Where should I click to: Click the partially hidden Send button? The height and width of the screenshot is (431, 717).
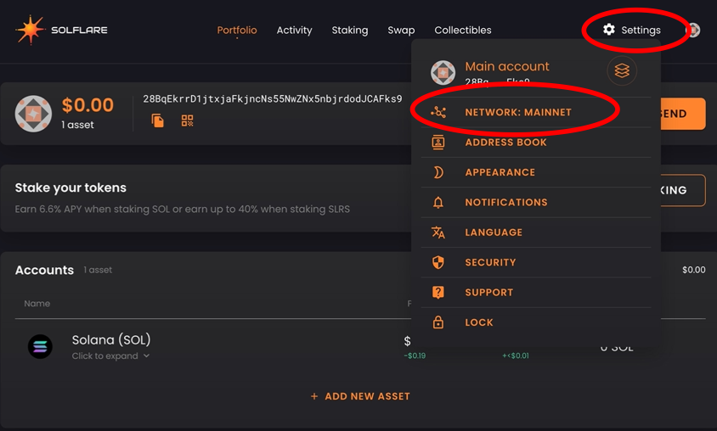(683, 114)
